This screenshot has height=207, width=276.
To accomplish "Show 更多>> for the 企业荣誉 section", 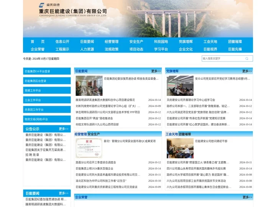I will (x=247, y=197).
